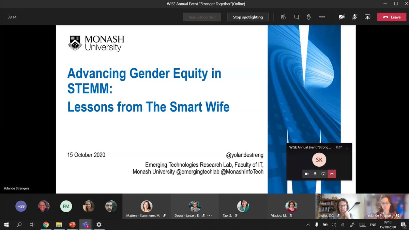This screenshot has width=409, height=230.
Task: Open Task View on the taskbar
Action: tap(32, 225)
